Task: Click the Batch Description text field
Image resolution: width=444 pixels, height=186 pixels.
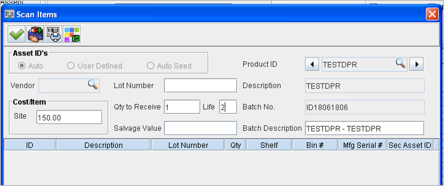Action: coord(364,128)
